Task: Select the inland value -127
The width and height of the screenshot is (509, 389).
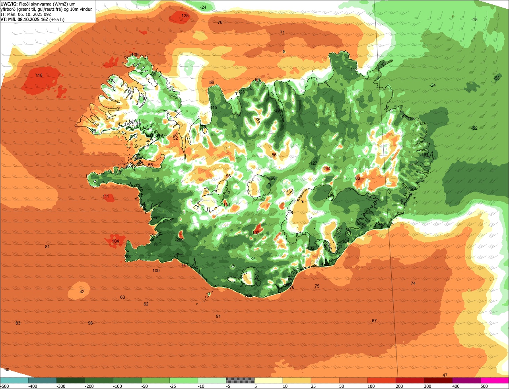Action: click(x=313, y=163)
